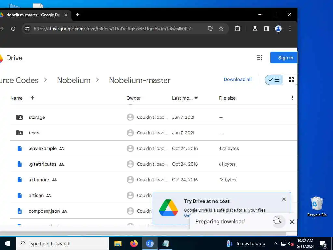Click the storage folder icon

click(20, 117)
